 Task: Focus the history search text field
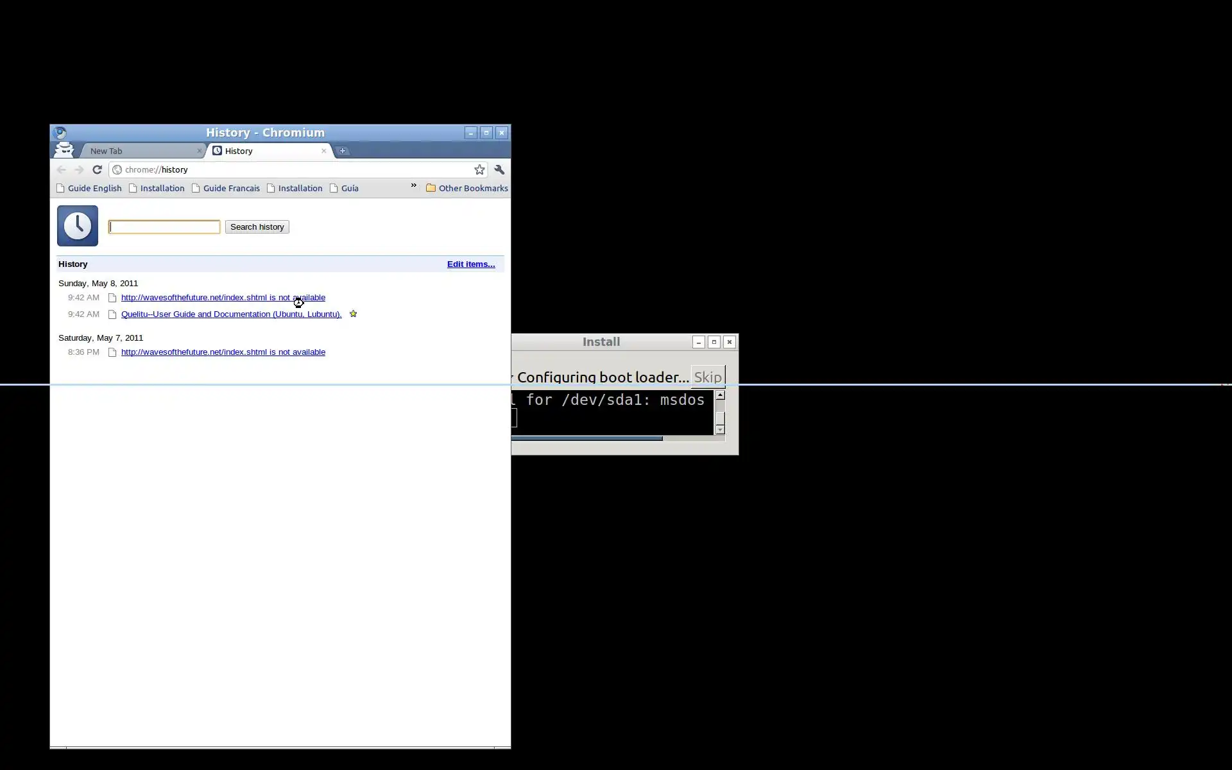coord(164,227)
